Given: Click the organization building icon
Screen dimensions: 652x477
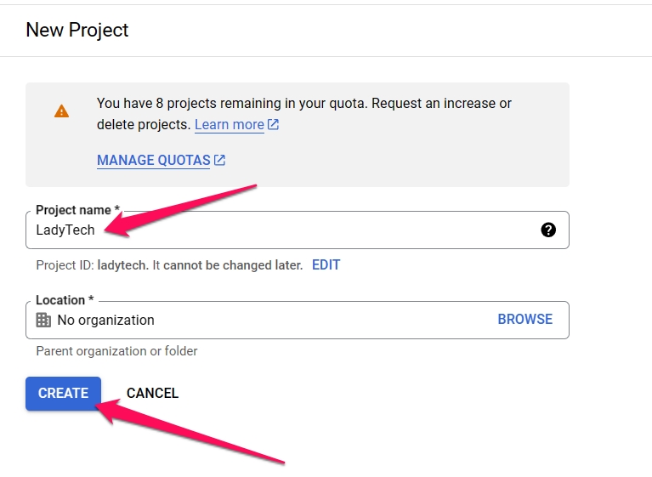Looking at the screenshot, I should (43, 320).
